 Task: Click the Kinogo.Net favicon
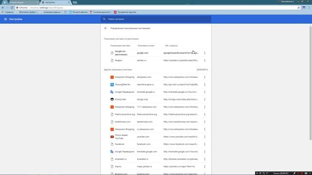click(112, 99)
